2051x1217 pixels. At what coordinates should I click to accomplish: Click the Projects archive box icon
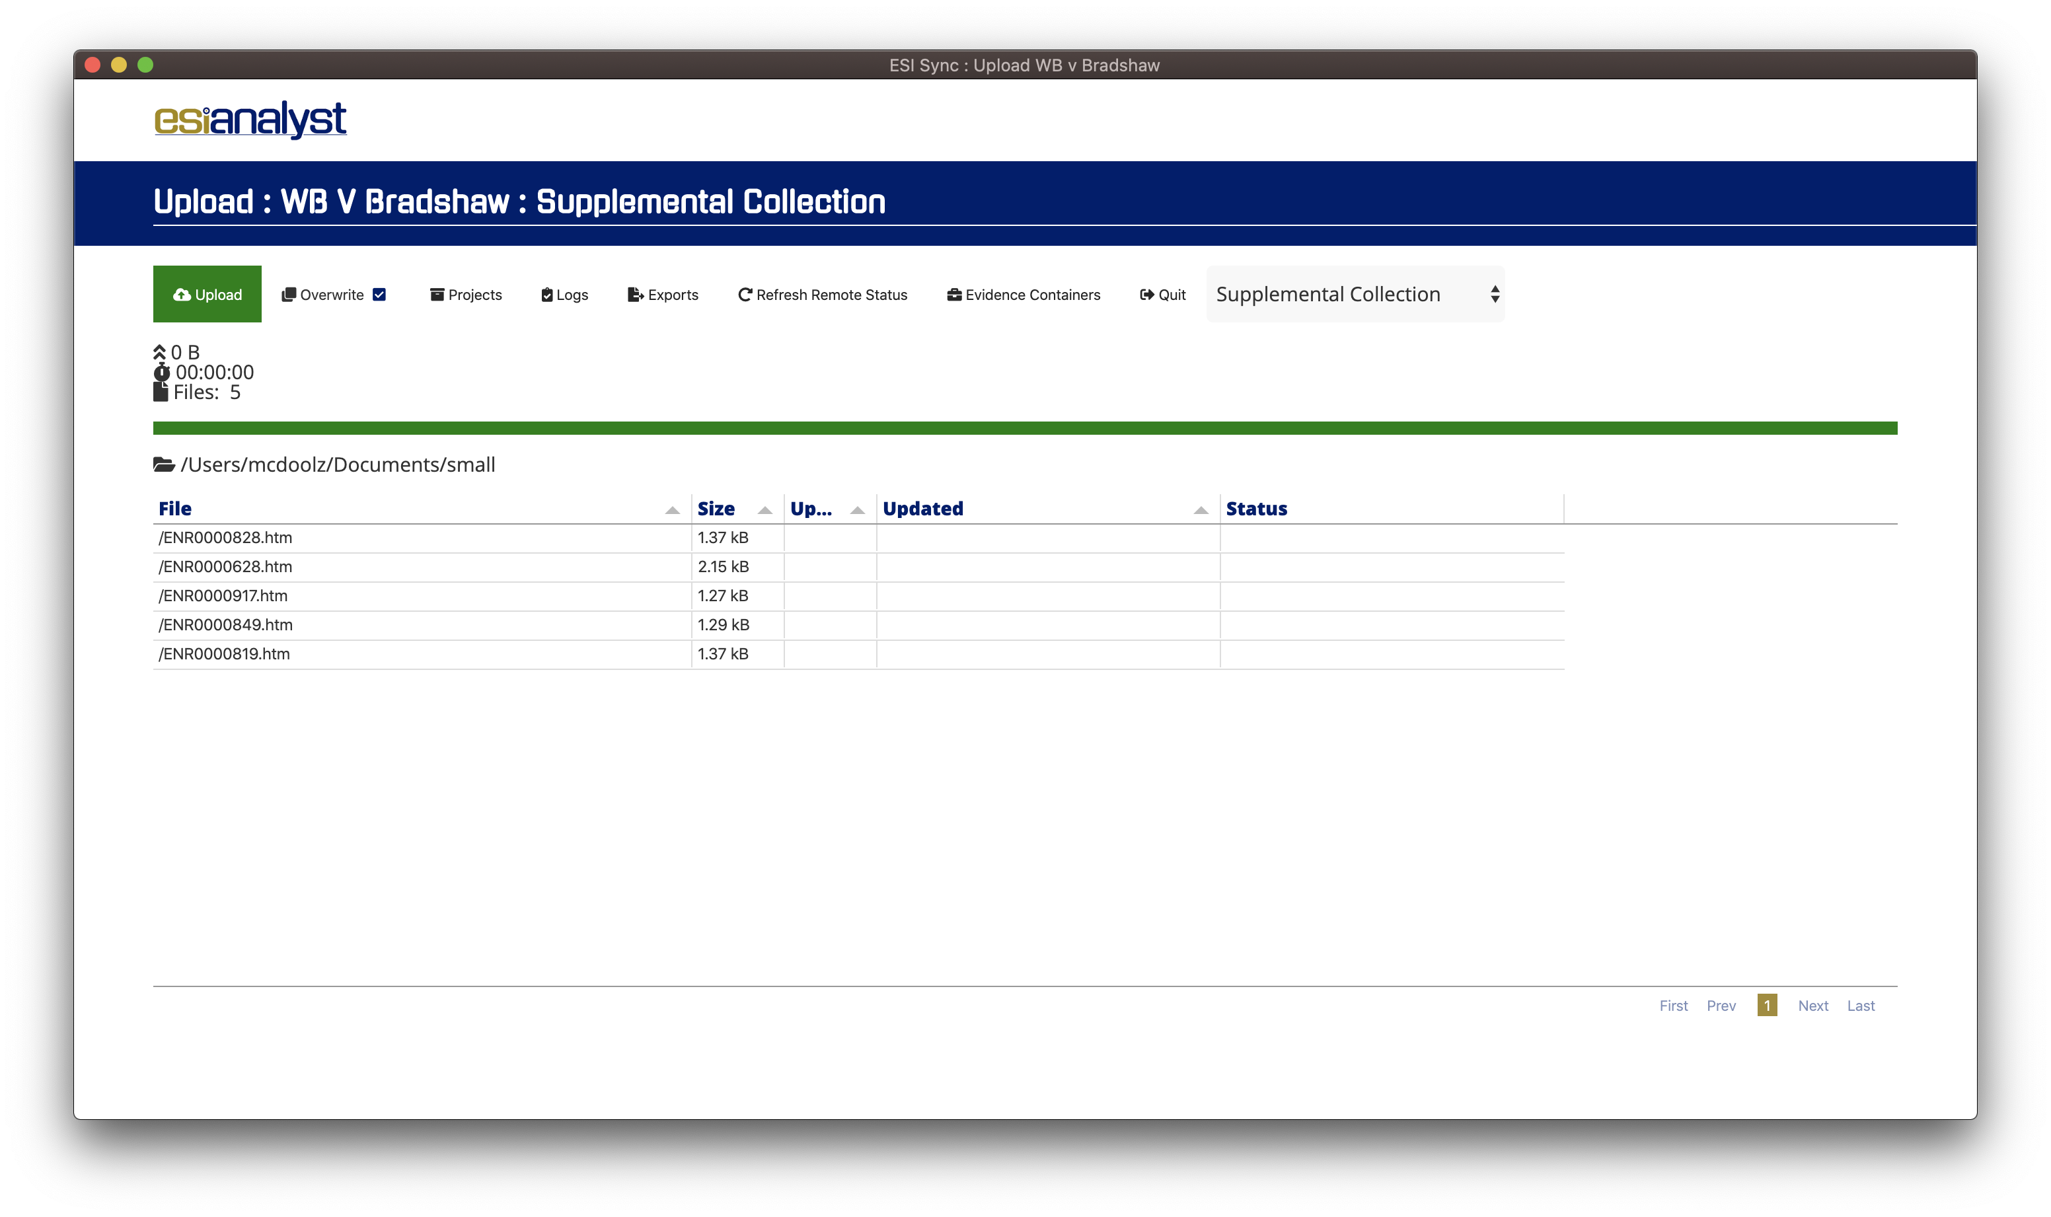coord(437,295)
